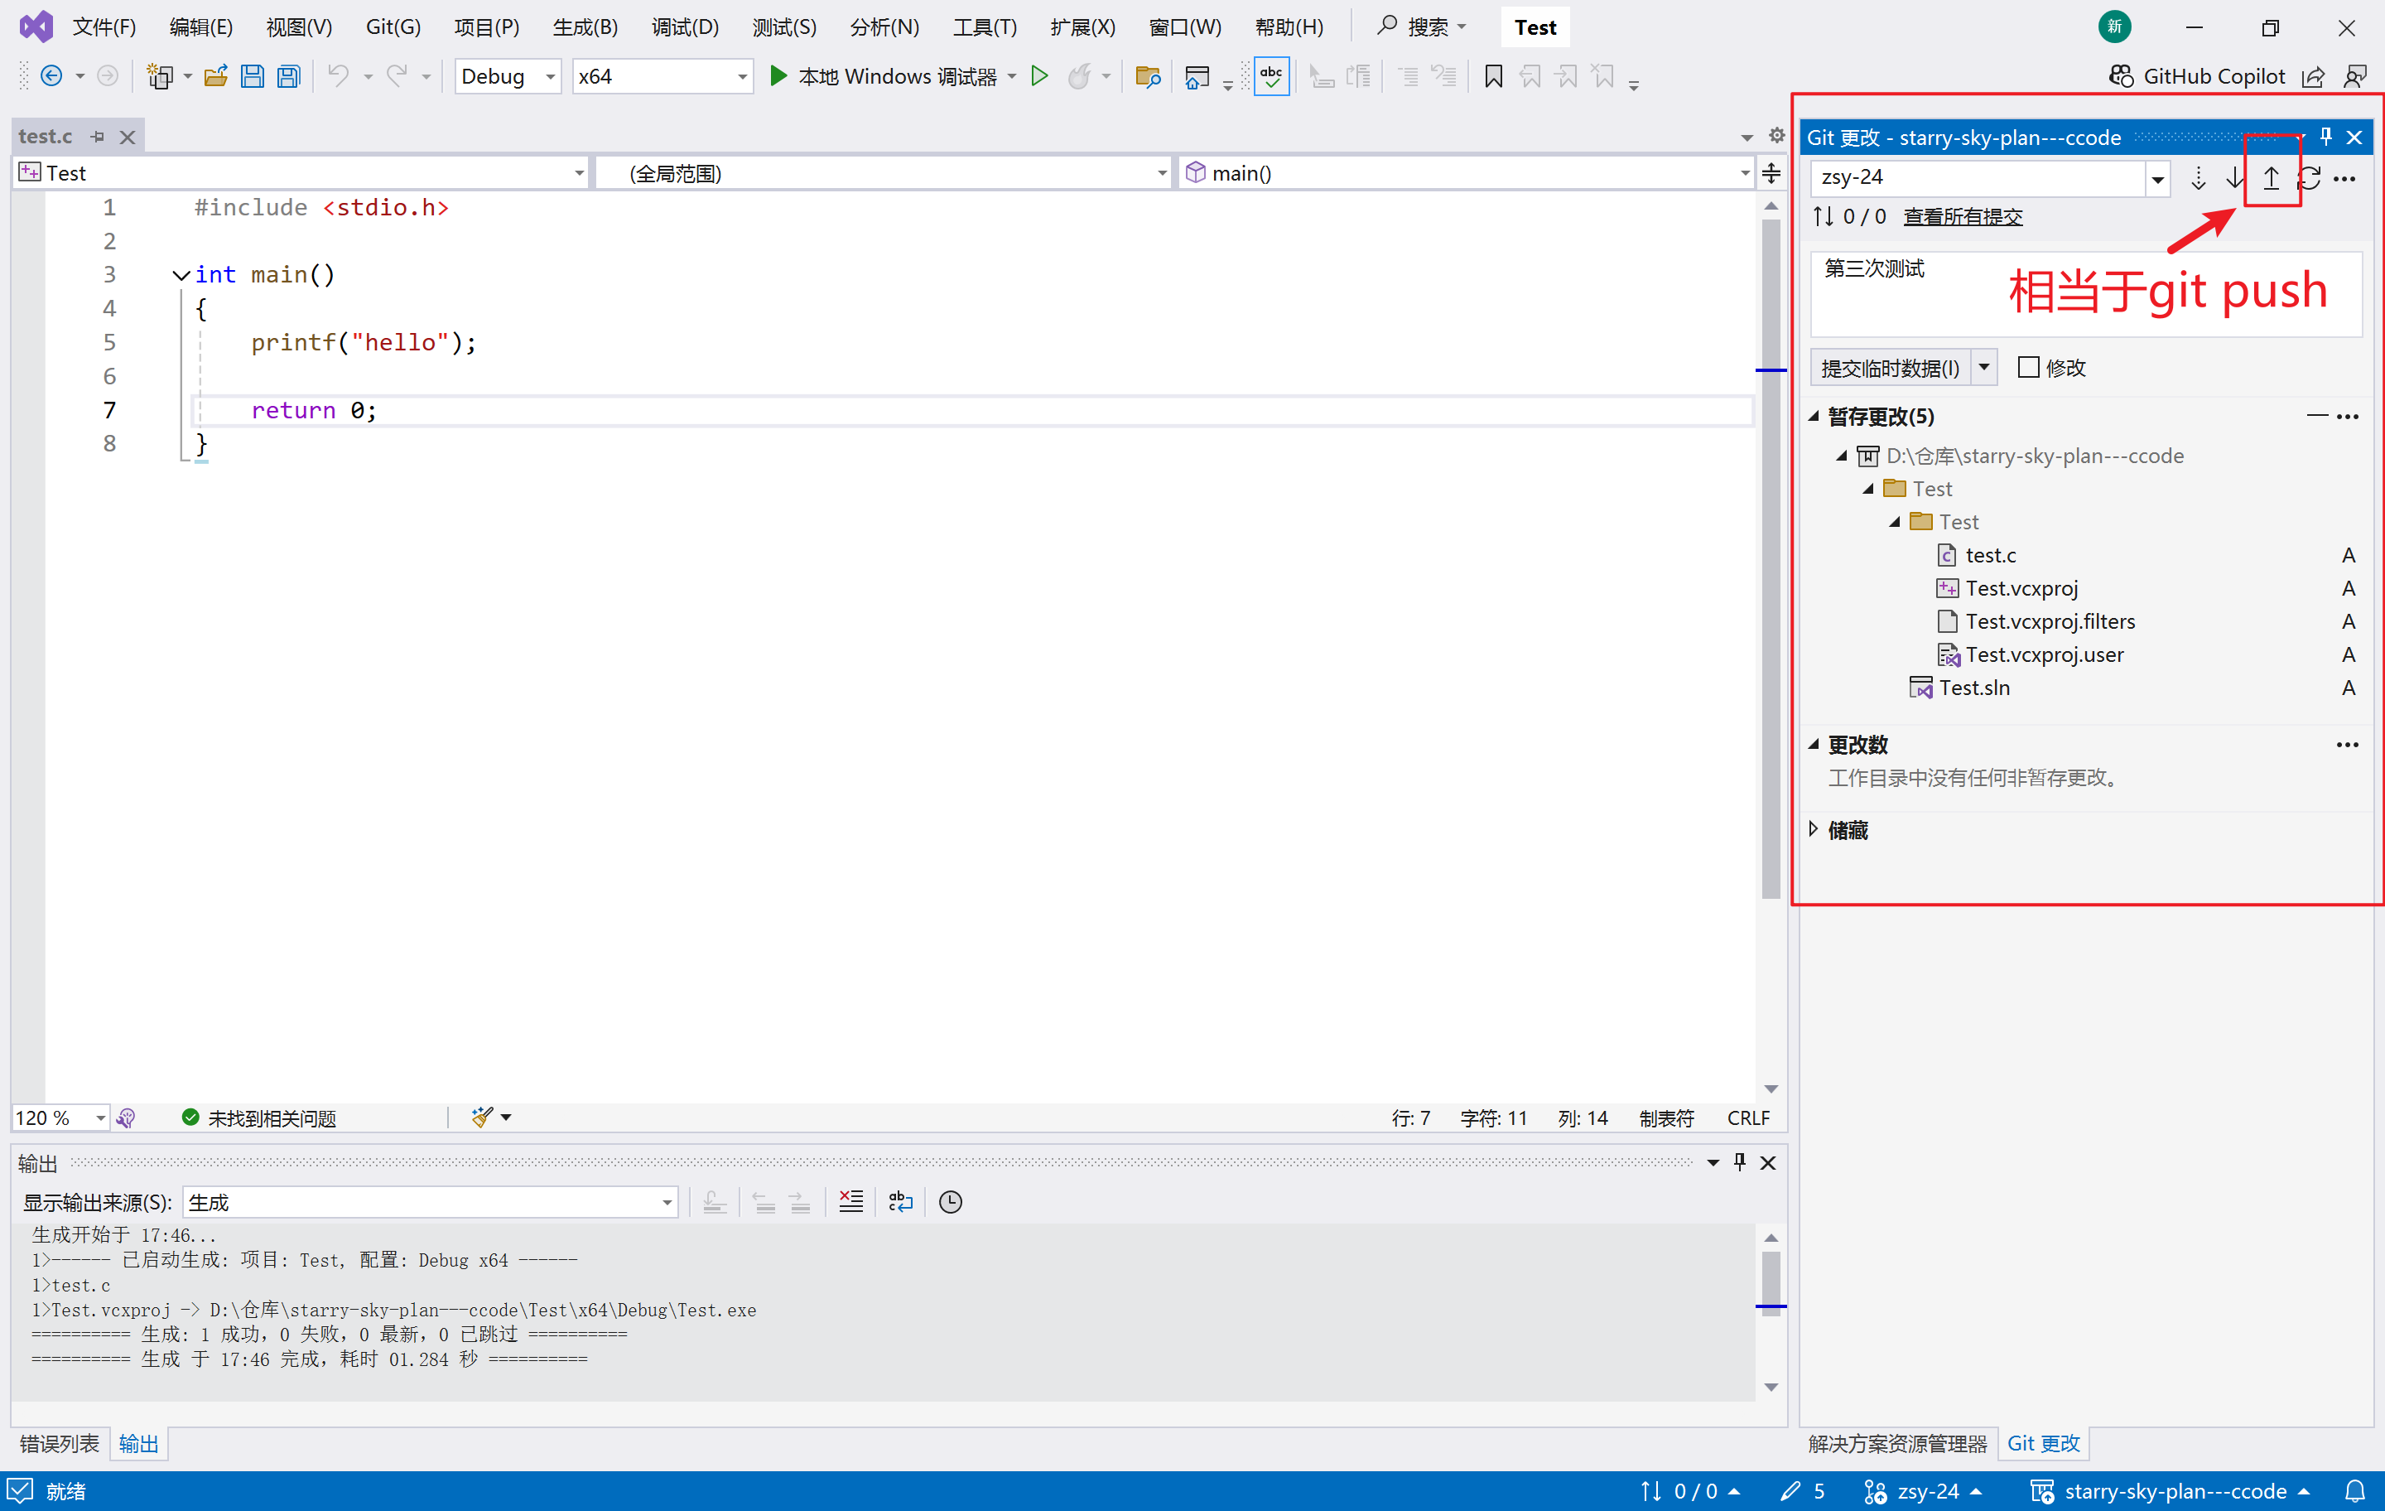Click the toggle bookmark icon
The width and height of the screenshot is (2385, 1511).
pos(1494,76)
